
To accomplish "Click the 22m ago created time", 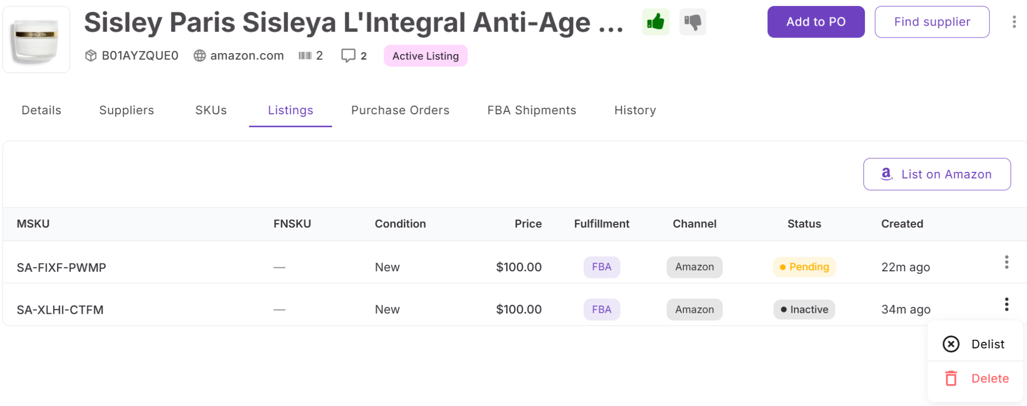I will pos(906,267).
